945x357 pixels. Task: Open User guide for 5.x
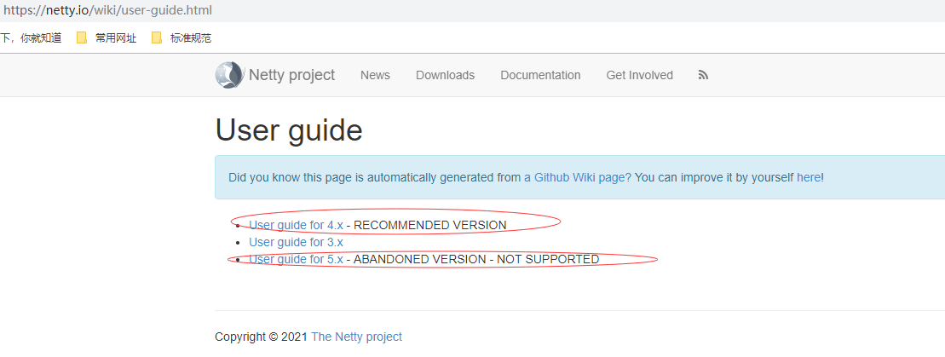pos(296,259)
